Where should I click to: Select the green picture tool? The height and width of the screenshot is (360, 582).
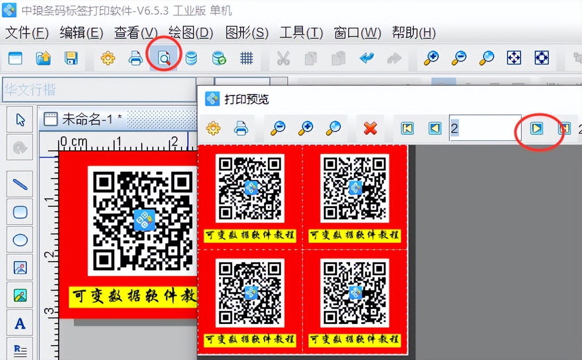20,295
